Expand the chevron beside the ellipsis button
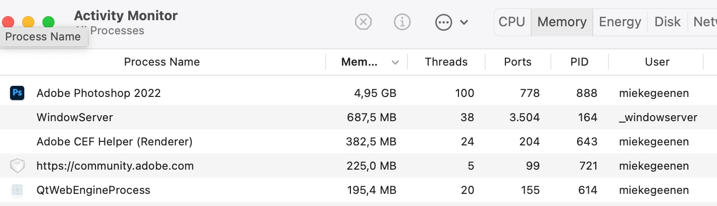 pos(464,22)
